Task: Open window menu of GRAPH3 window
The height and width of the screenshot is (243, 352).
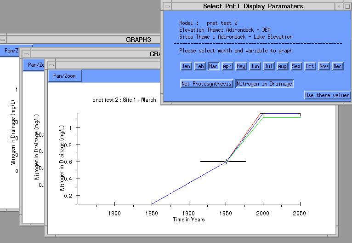Action: [3, 40]
